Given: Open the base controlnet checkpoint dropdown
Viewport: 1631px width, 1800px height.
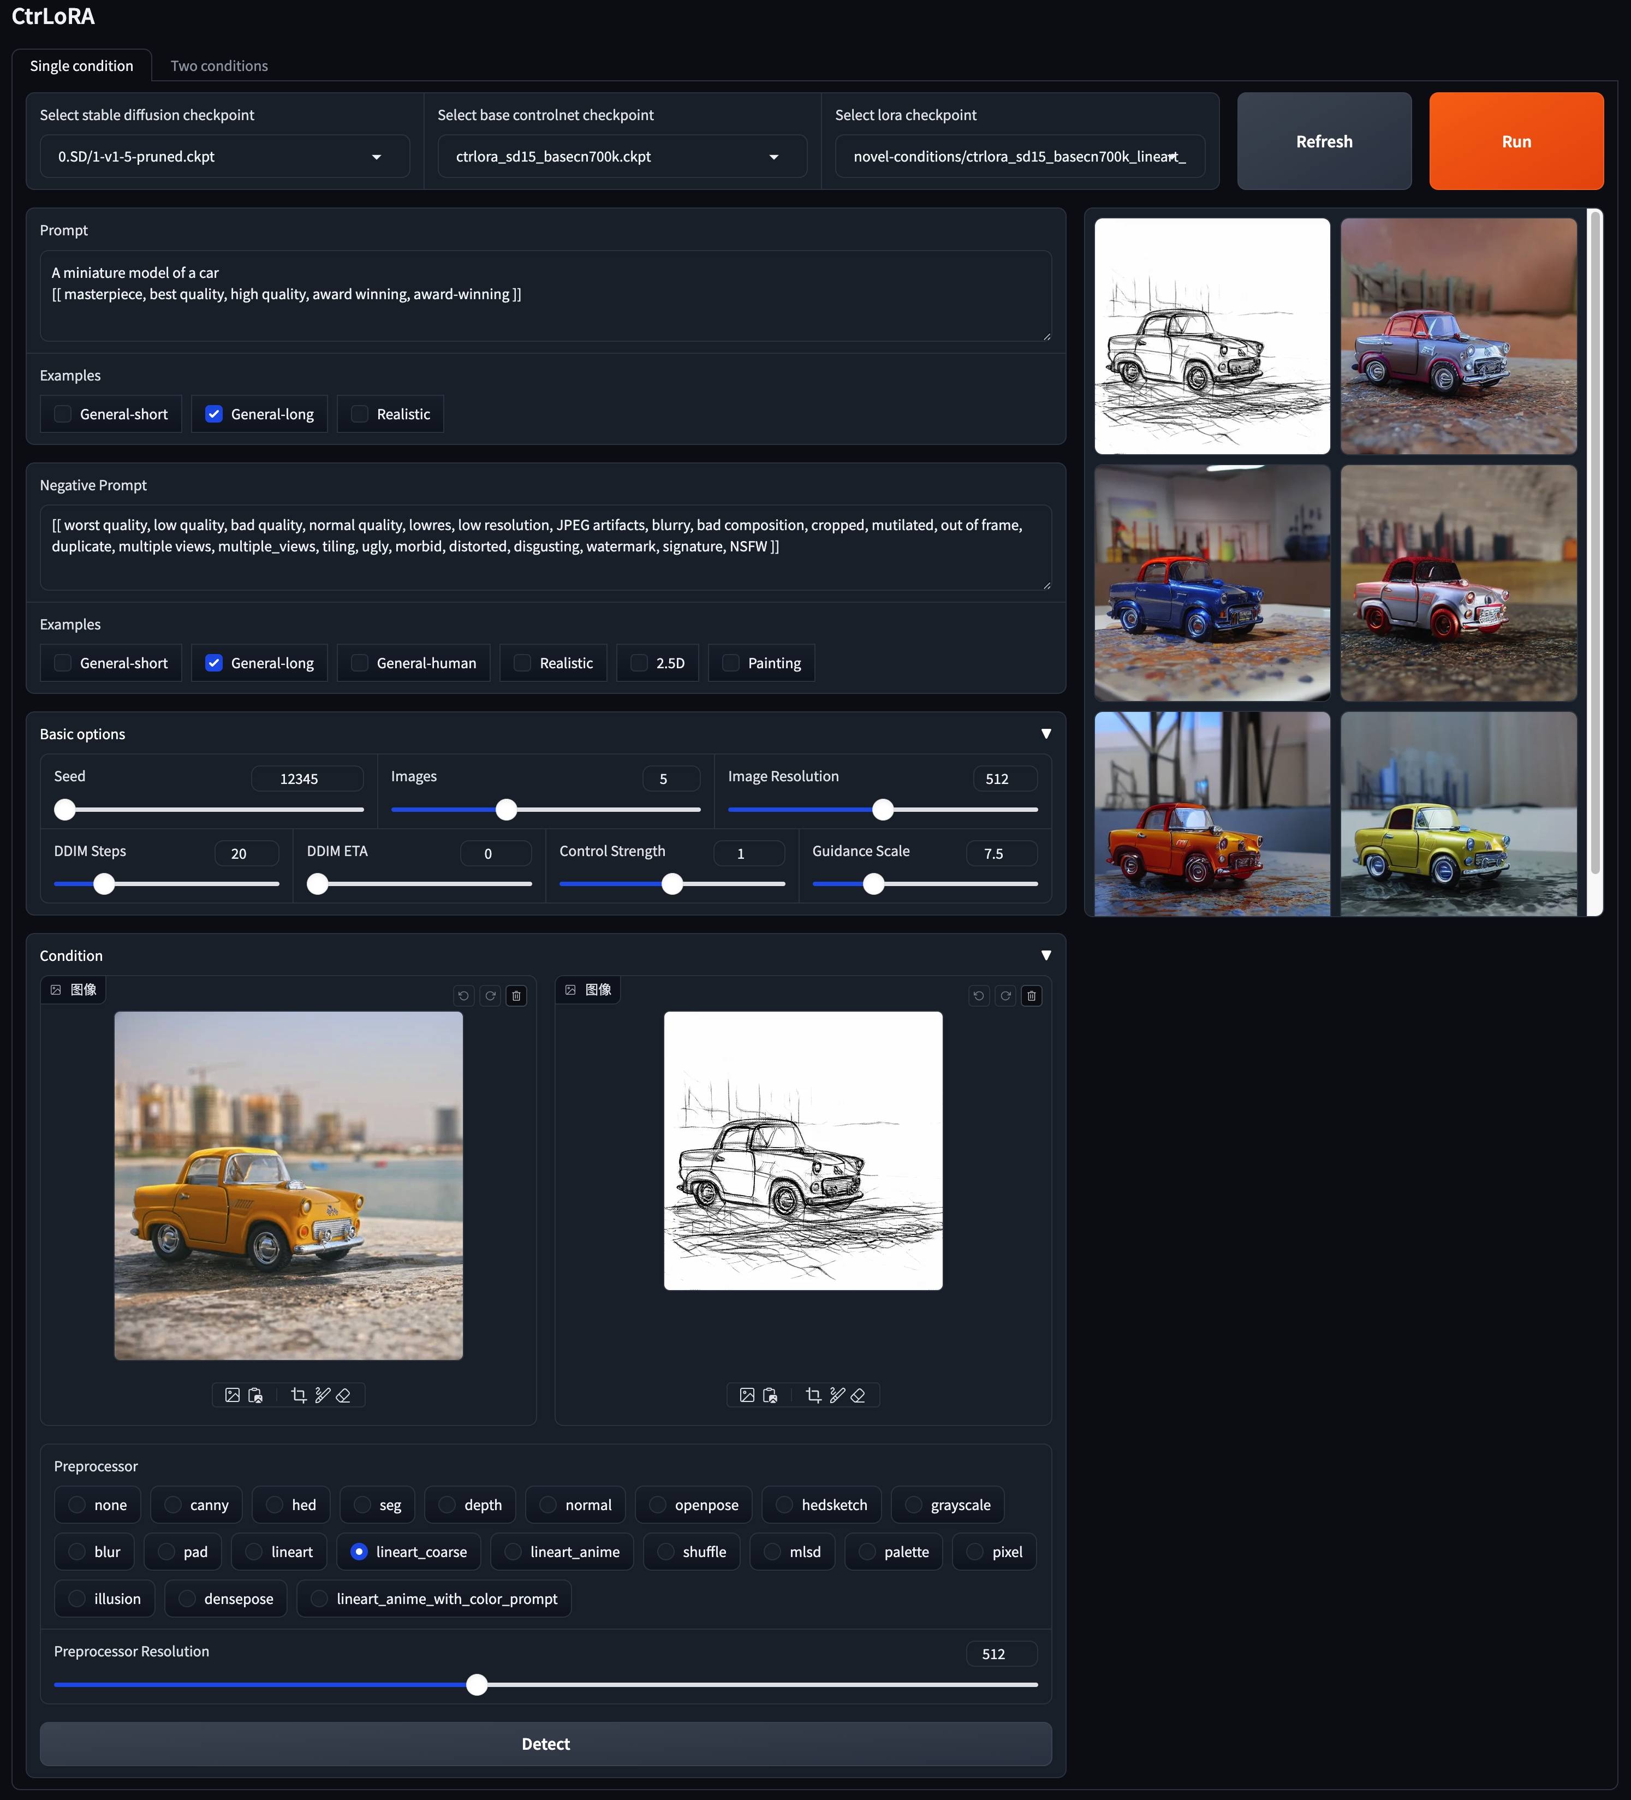Looking at the screenshot, I should pos(621,156).
